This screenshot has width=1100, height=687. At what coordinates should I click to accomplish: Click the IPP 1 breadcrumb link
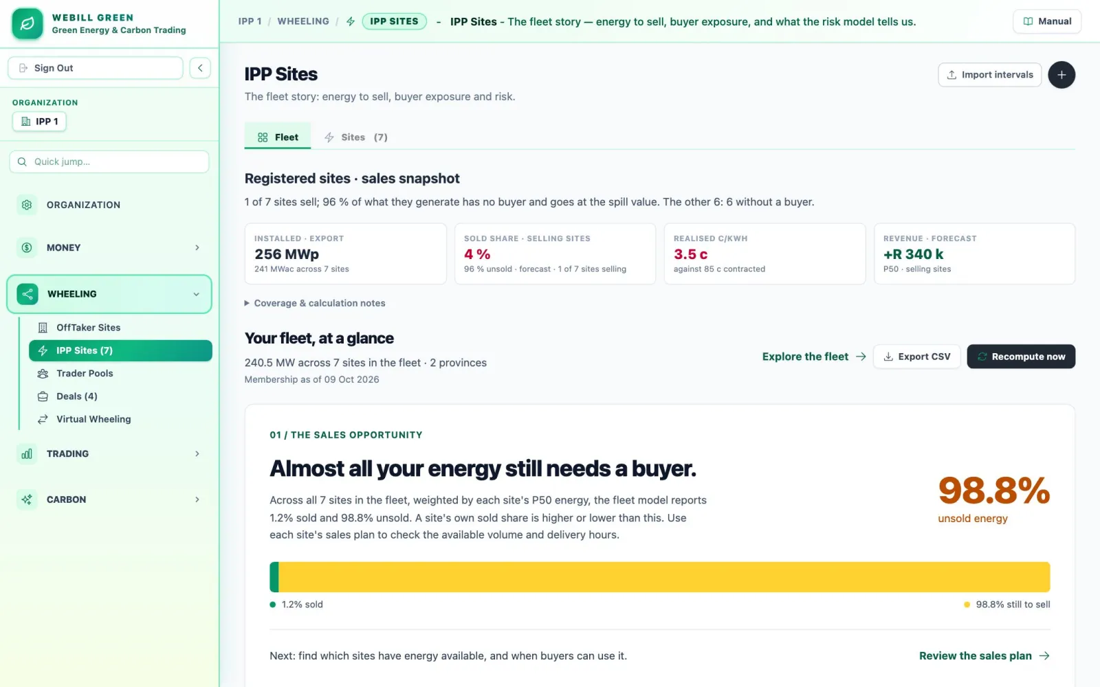click(x=250, y=21)
